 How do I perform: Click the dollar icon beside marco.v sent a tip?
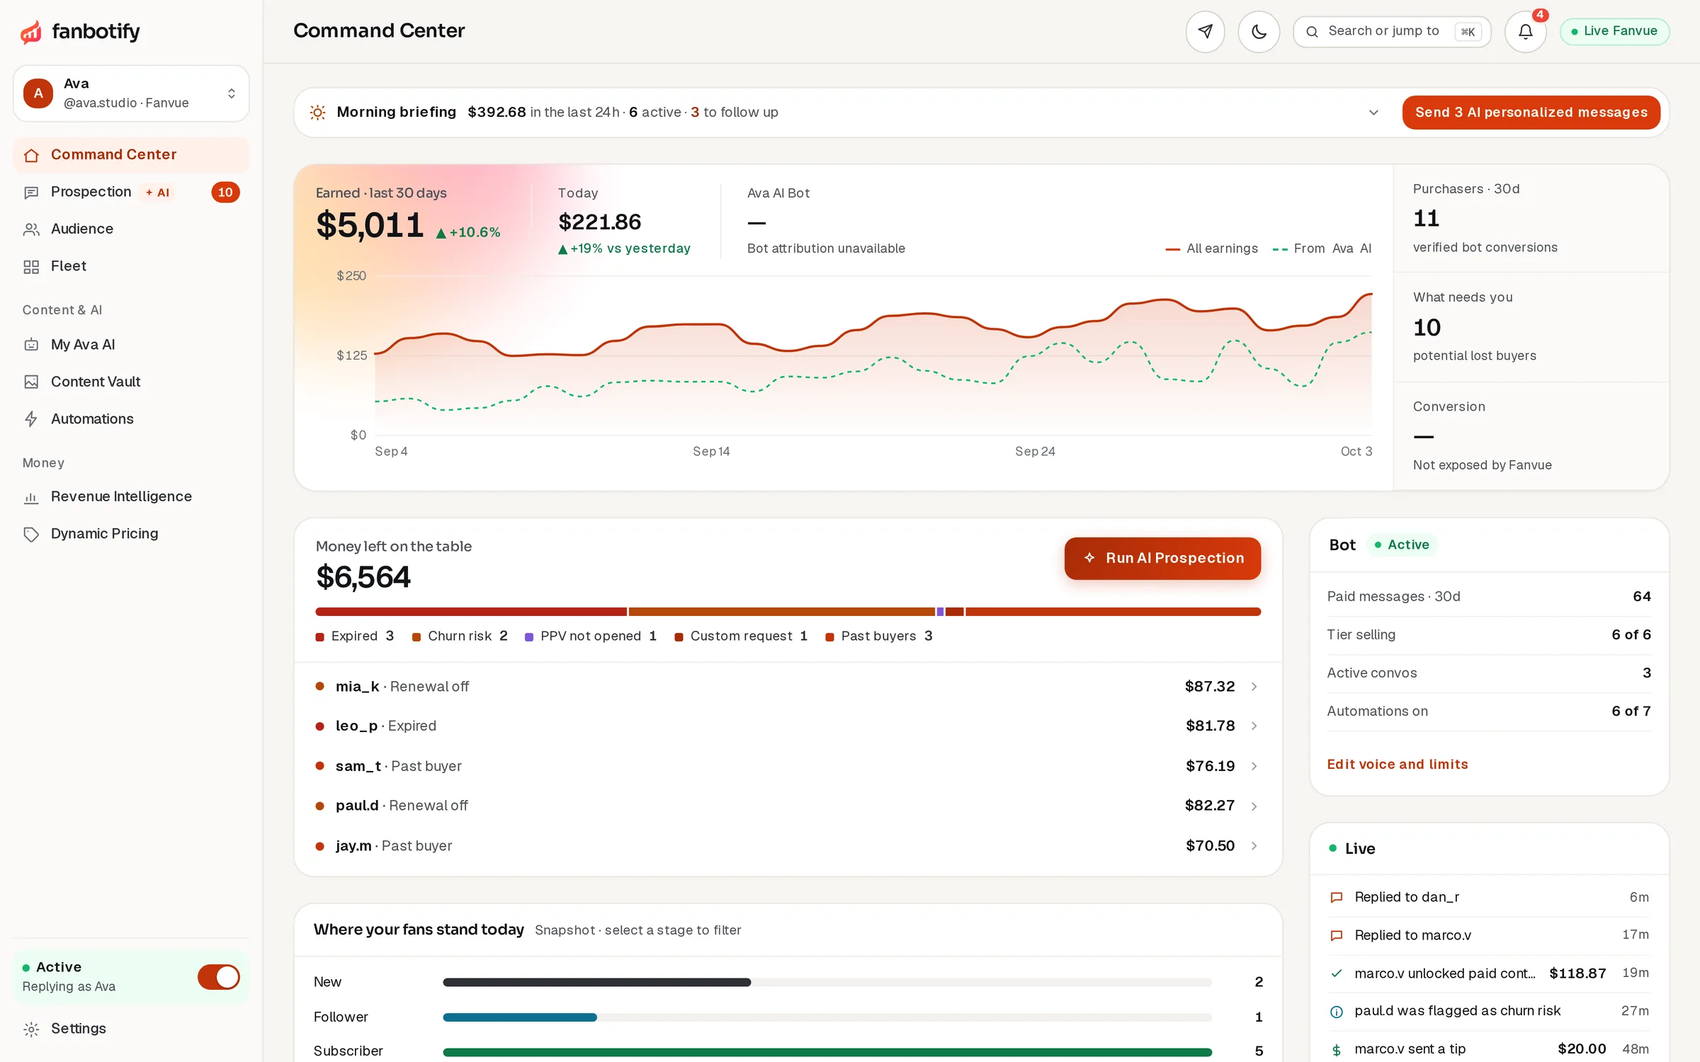point(1337,1050)
